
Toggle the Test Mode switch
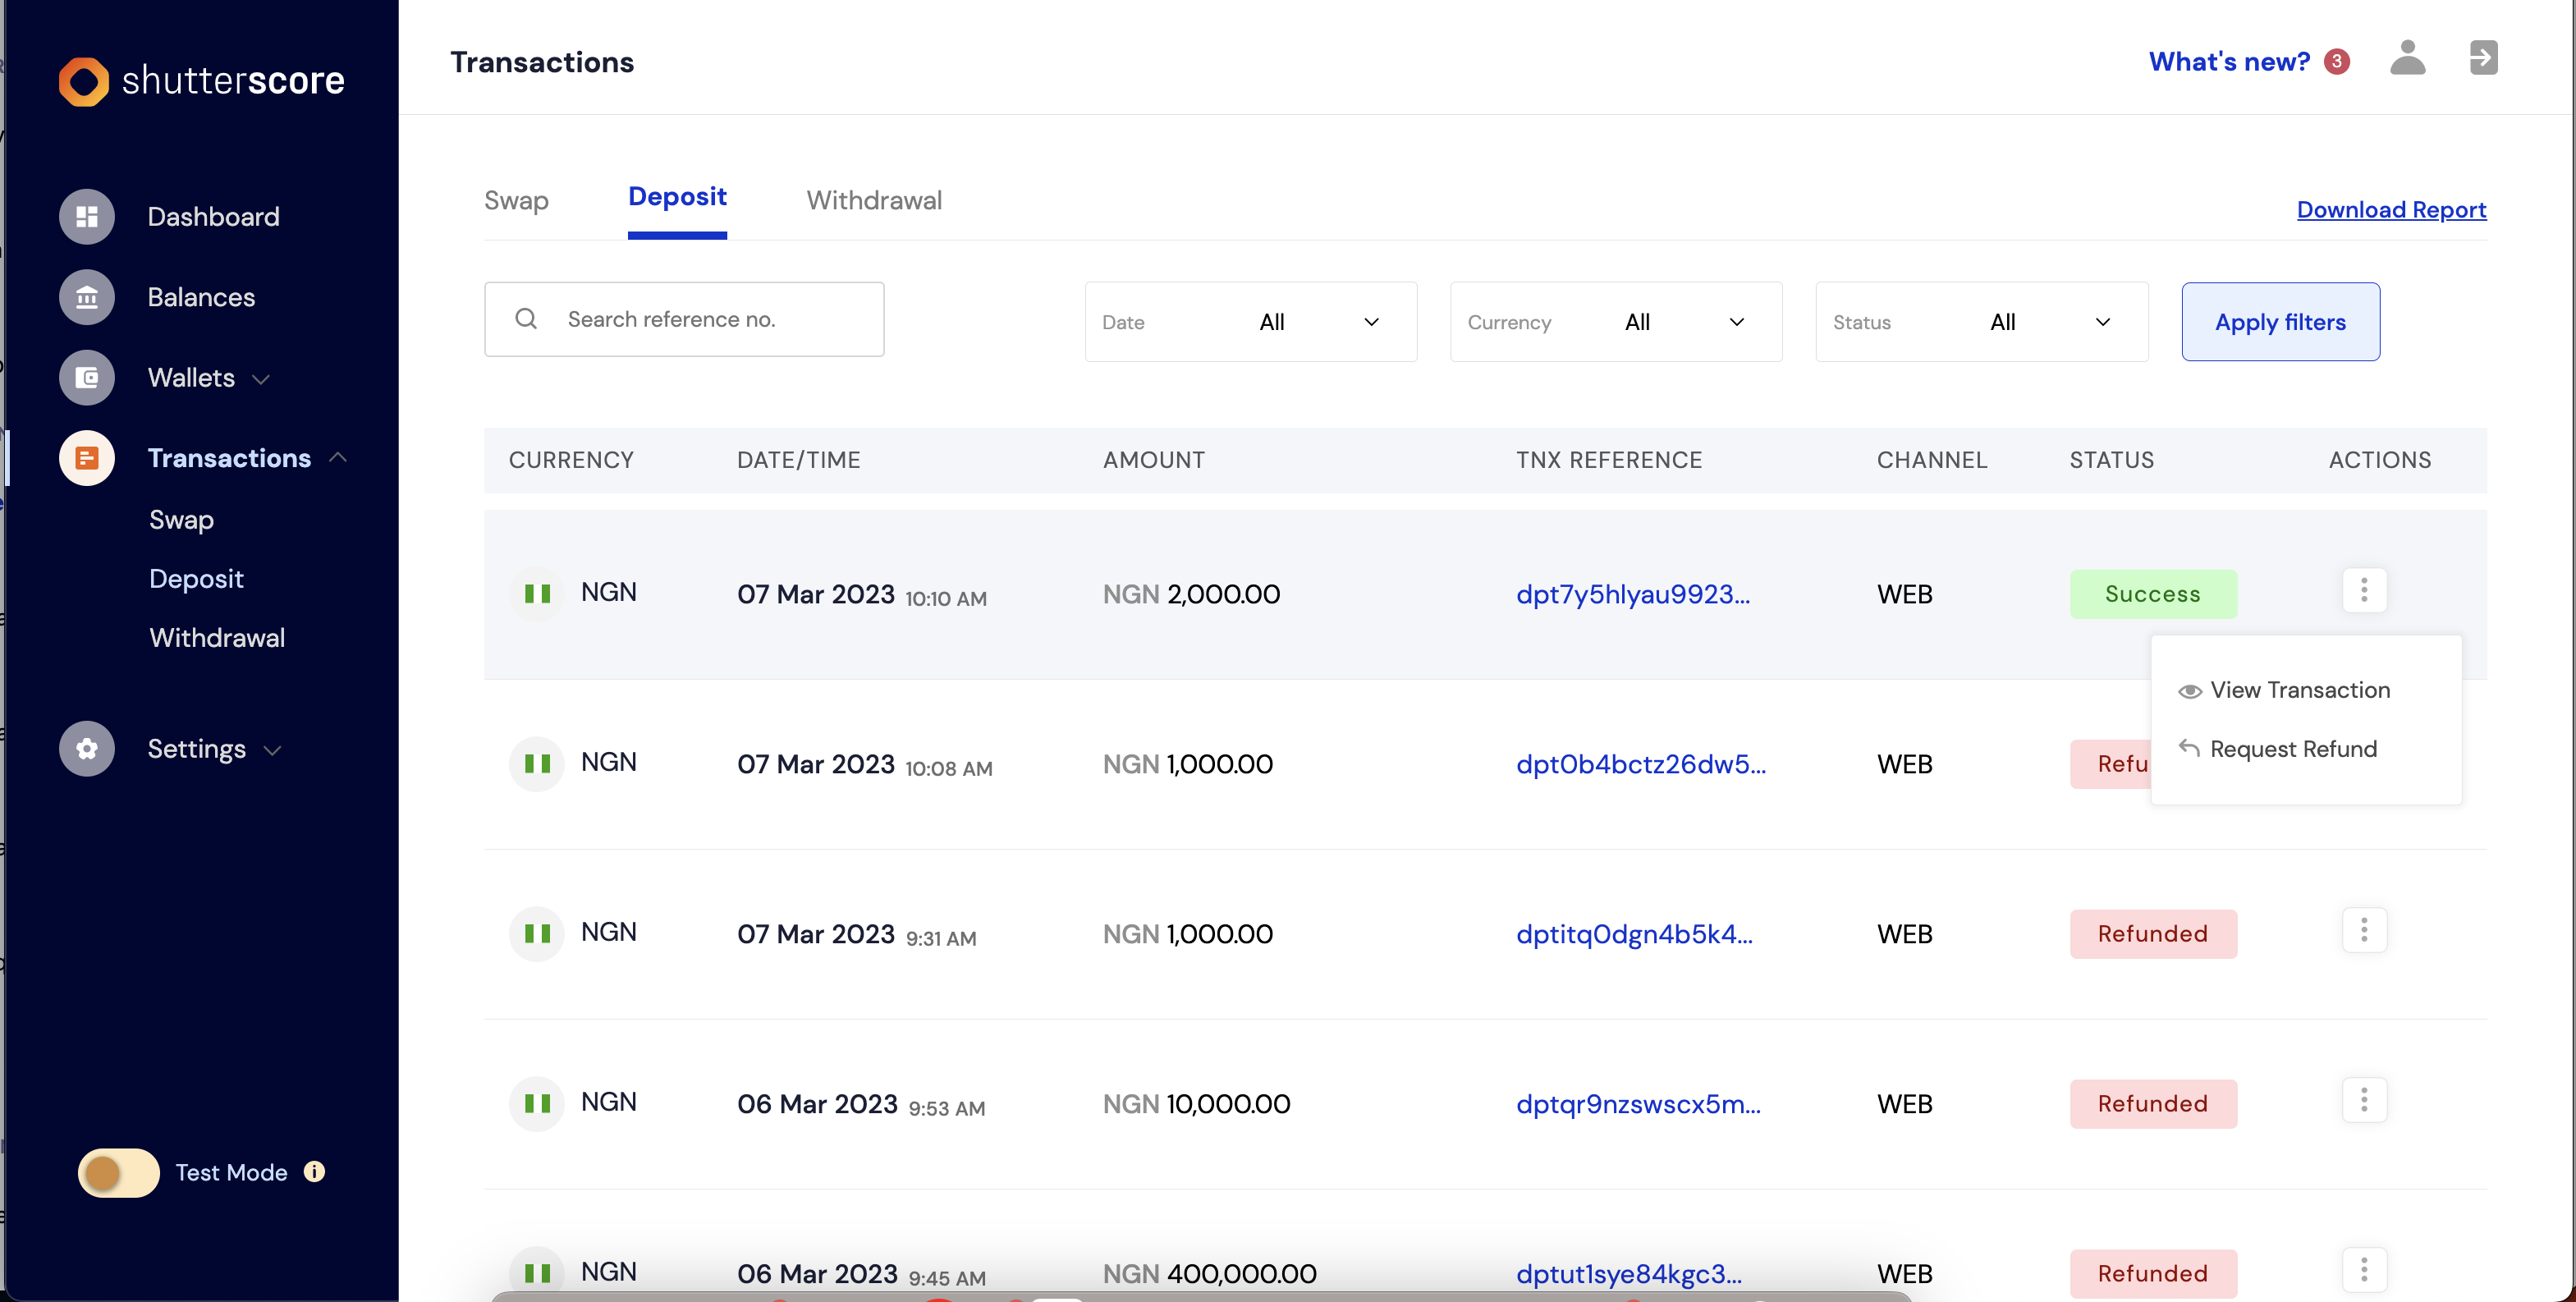pos(119,1173)
